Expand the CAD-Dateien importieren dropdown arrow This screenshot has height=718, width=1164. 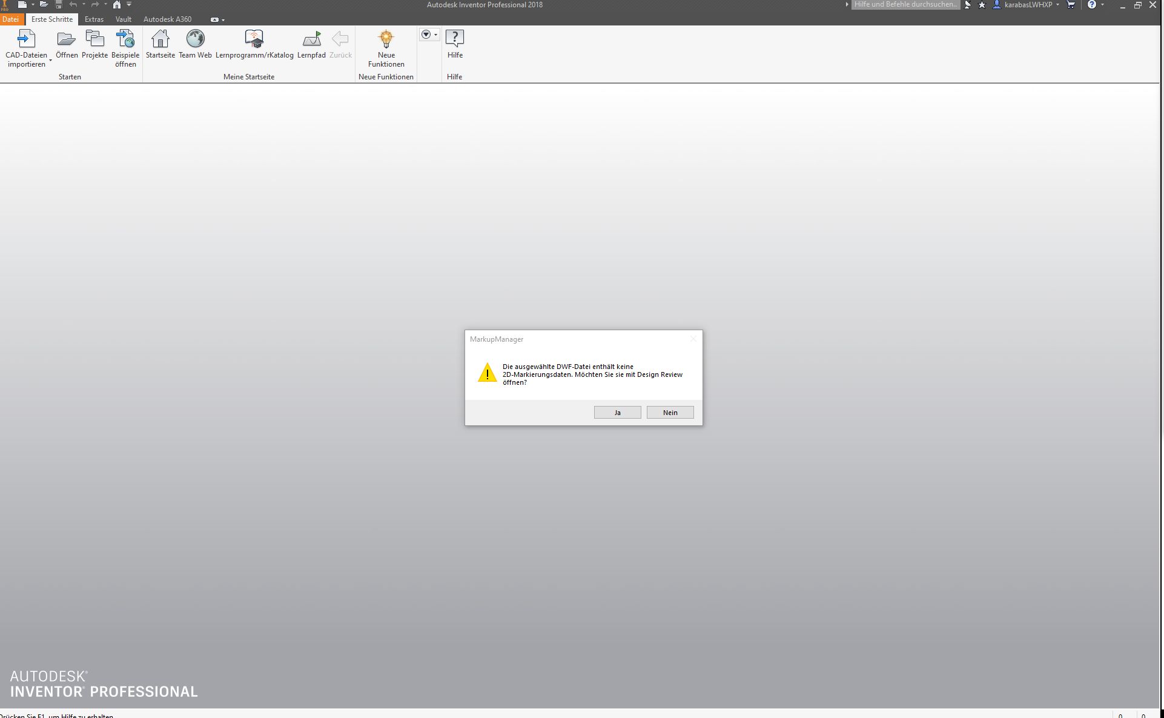(50, 61)
